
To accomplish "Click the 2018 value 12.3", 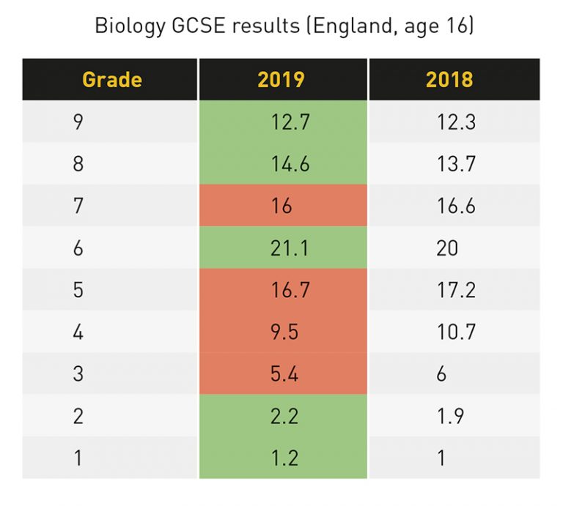I will (456, 121).
